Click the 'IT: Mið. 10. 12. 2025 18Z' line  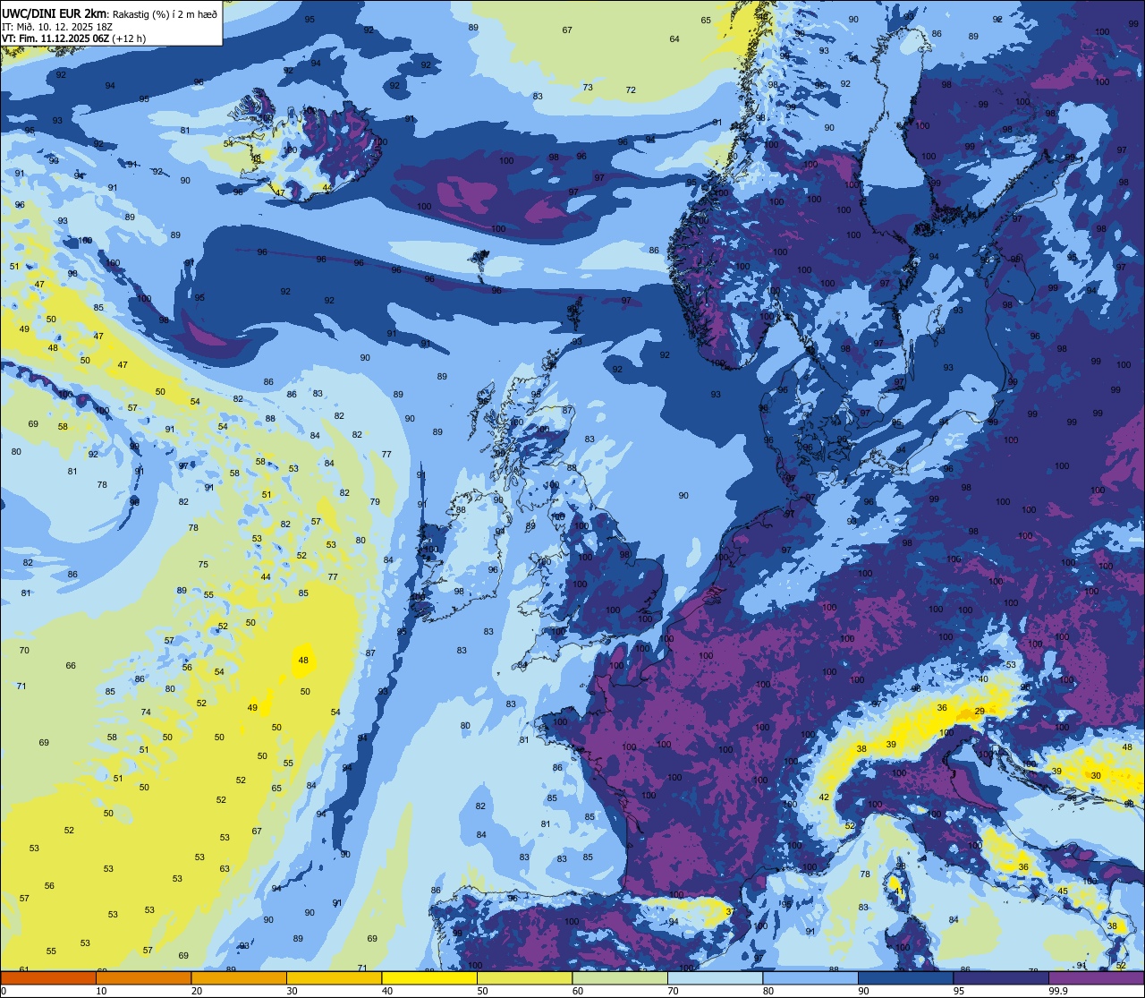[57, 26]
